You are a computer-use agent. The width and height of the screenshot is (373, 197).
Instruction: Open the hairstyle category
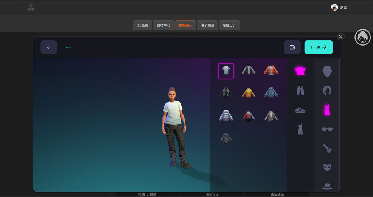[x=327, y=91]
